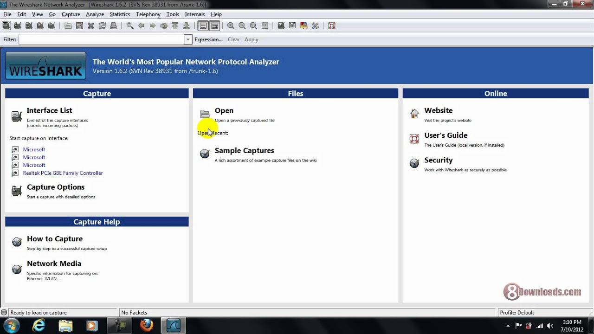Viewport: 594px width, 334px height.
Task: Click the capture options toolbar icon
Action: (18, 26)
